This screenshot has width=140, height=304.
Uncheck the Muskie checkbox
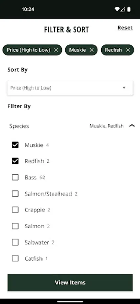click(15, 145)
